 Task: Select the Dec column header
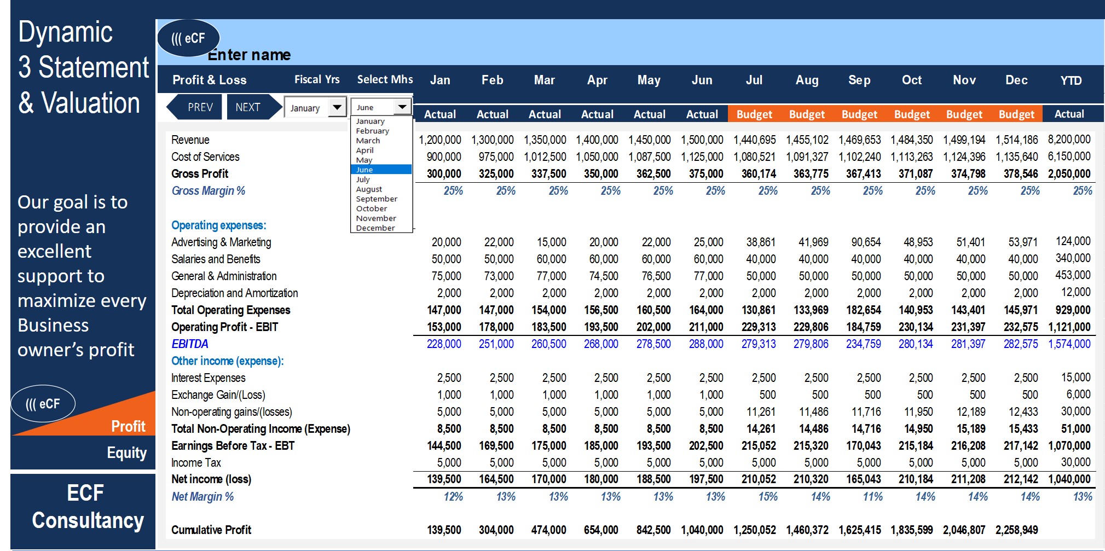click(x=1016, y=80)
